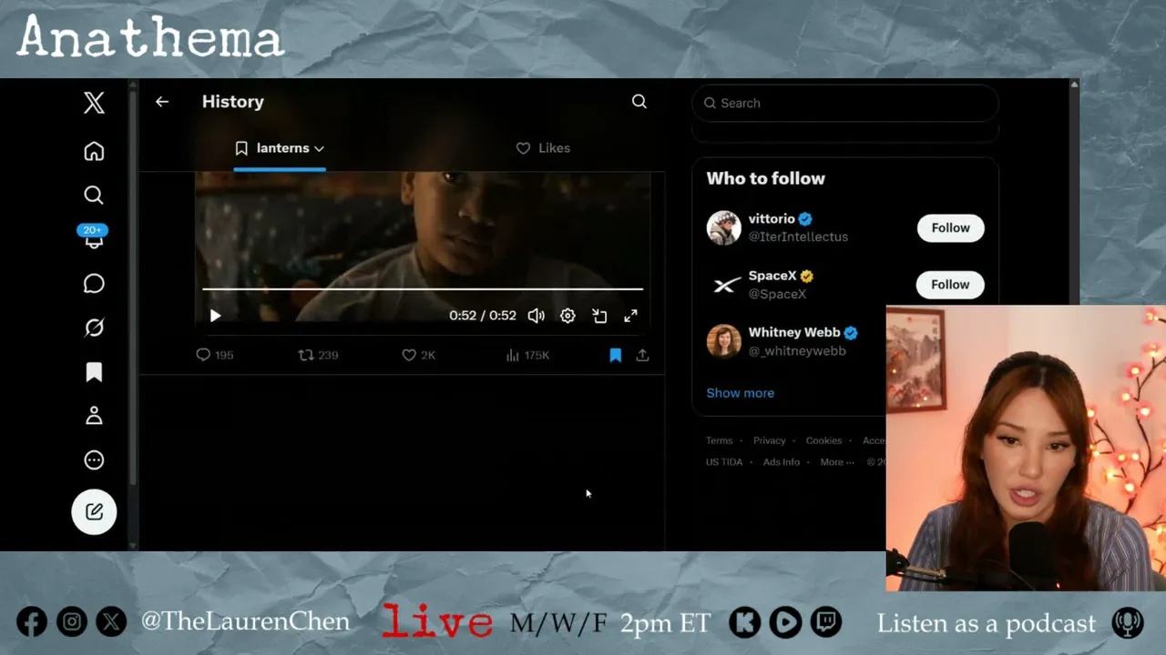Open the Ads Info footer link
This screenshot has height=655, width=1166.
(782, 462)
